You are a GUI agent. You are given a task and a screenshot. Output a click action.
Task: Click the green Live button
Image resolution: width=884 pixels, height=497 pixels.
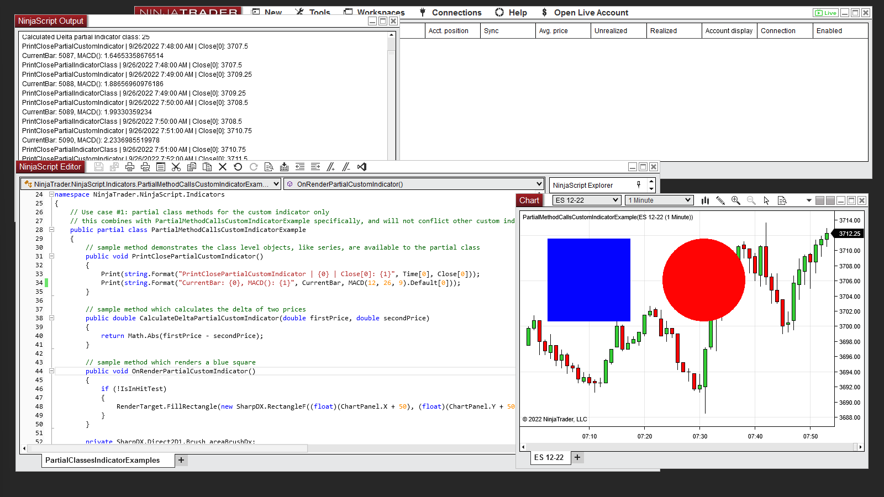[826, 13]
